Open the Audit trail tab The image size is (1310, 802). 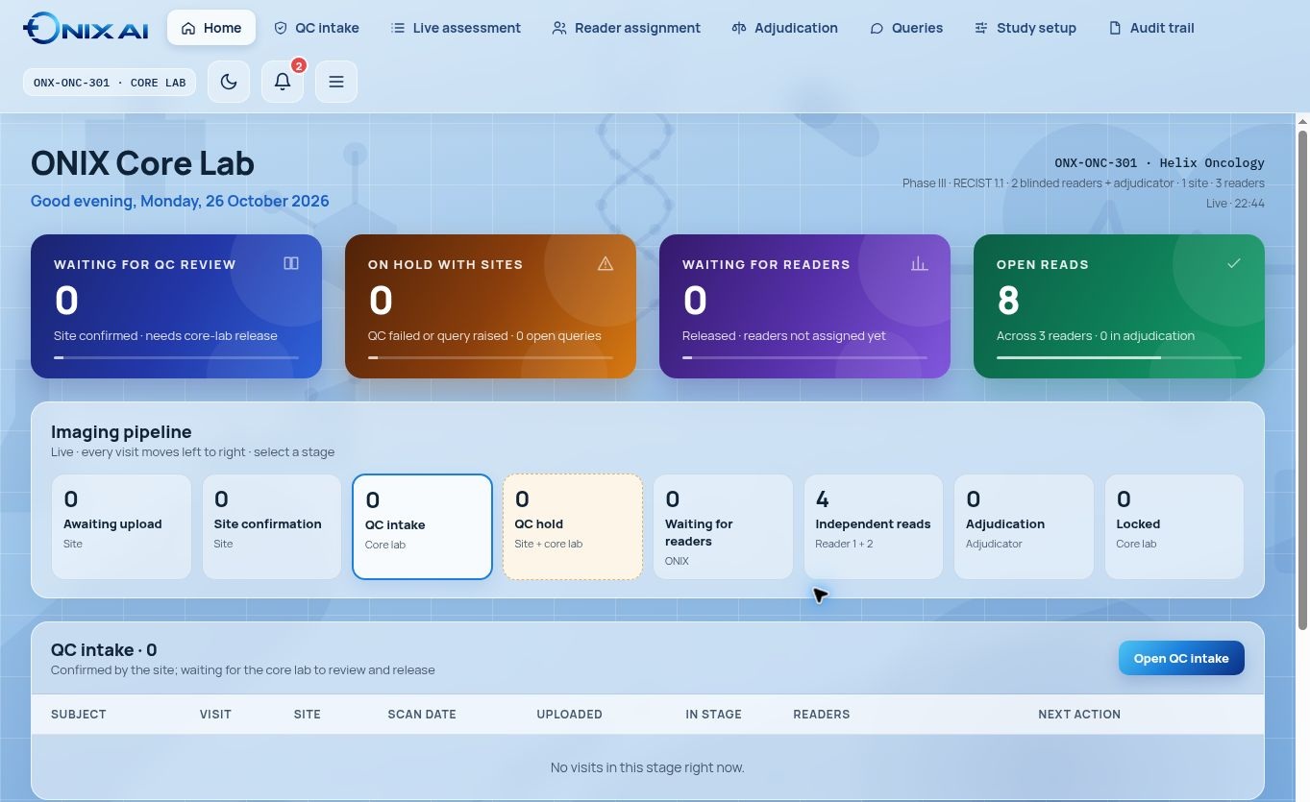click(x=1151, y=28)
